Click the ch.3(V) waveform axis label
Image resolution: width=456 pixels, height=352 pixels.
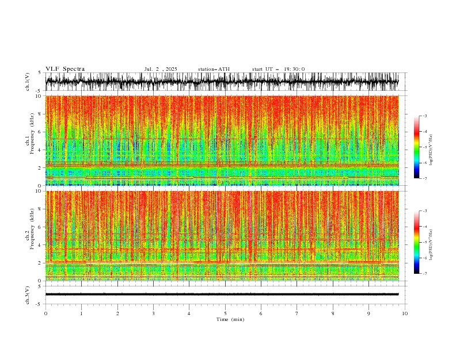coord(28,295)
